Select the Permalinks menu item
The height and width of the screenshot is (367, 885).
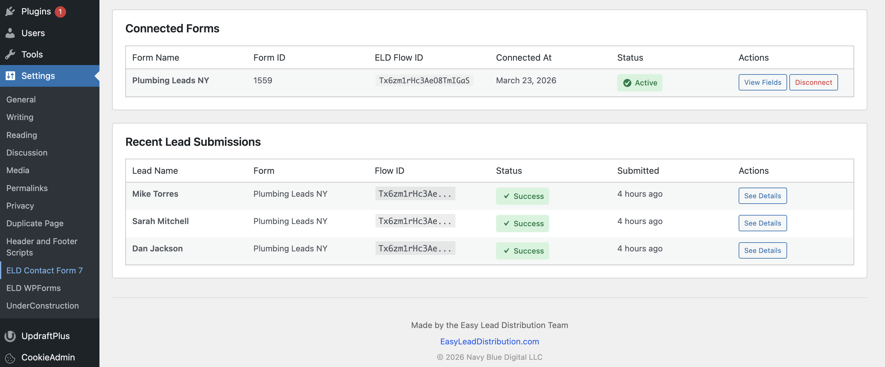27,188
